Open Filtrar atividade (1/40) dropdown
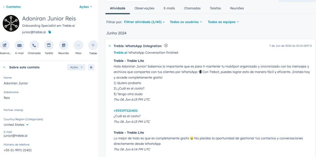 coord(144,22)
